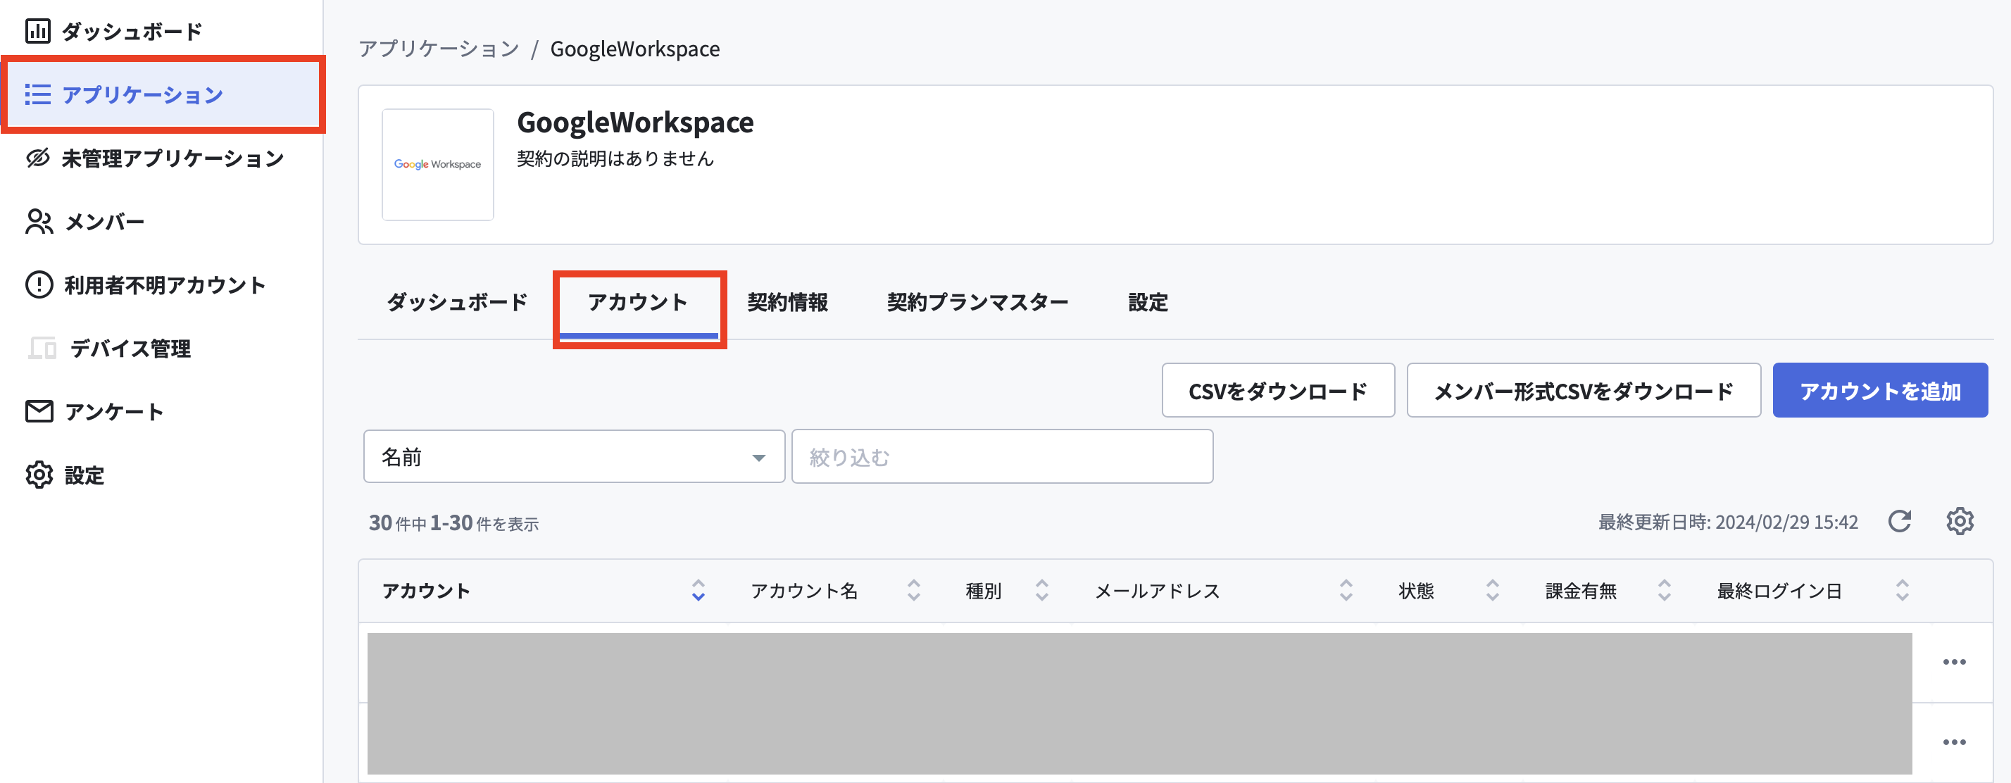
Task: Click the メールアドレス column header text
Action: click(1157, 591)
